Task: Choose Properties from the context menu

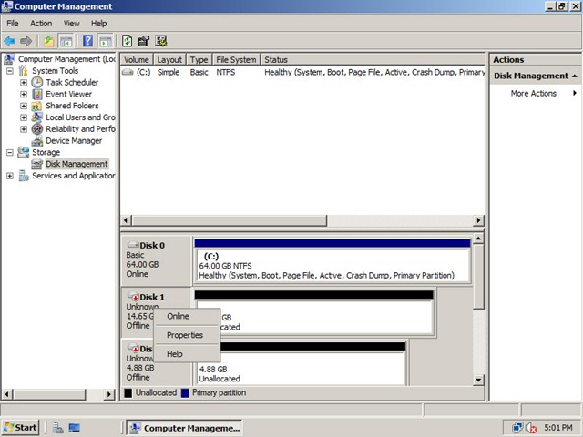Action: (x=187, y=335)
